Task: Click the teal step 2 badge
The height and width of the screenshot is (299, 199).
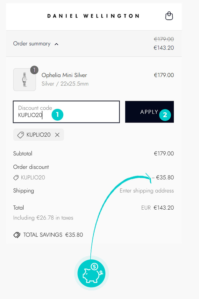Action: click(x=165, y=115)
